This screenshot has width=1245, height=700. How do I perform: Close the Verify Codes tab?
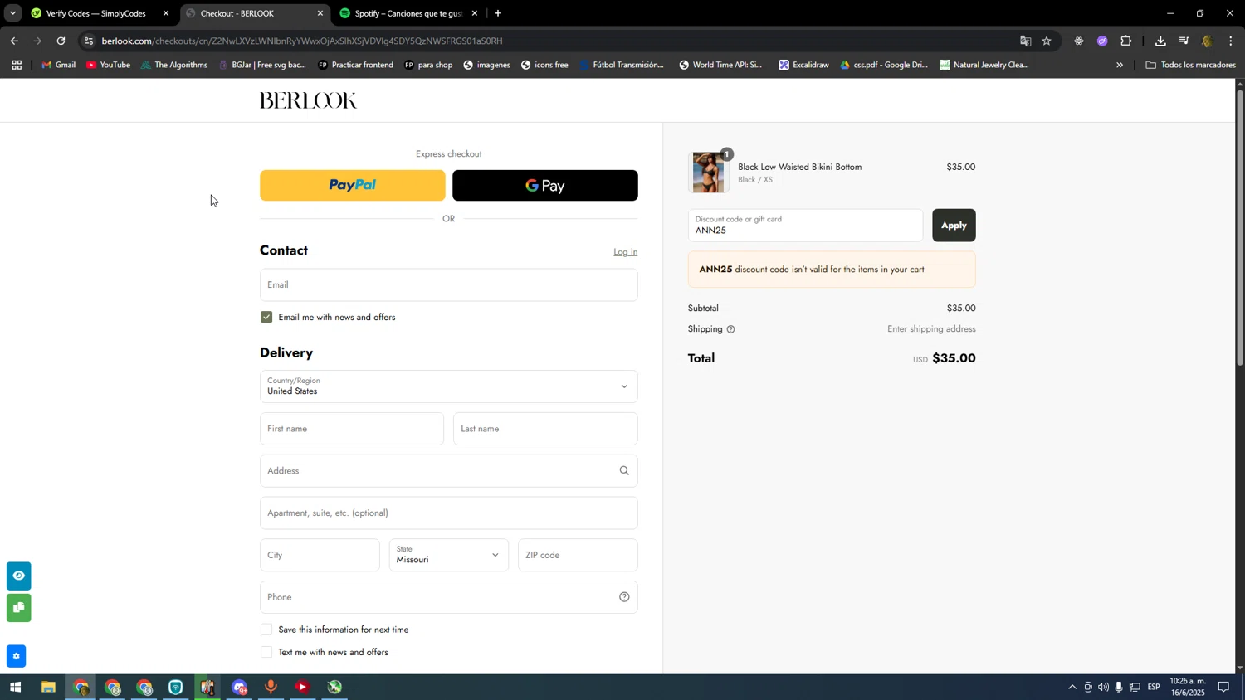pyautogui.click(x=166, y=13)
